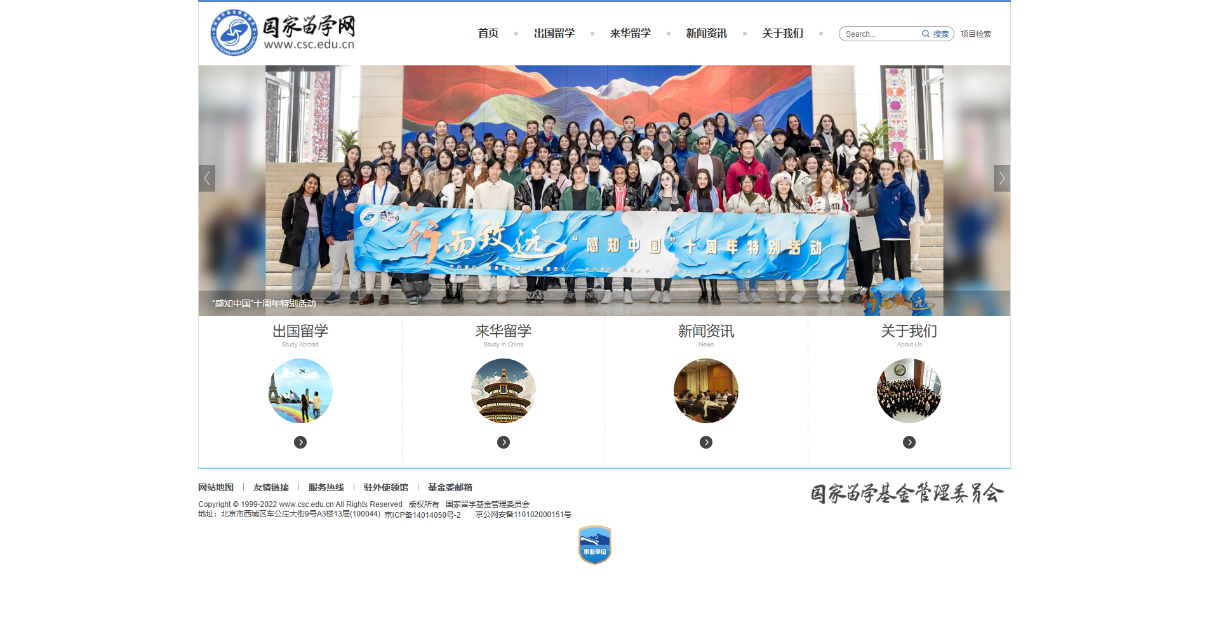Select the Study Abroad circular image icon
1209x625 pixels.
(x=300, y=390)
